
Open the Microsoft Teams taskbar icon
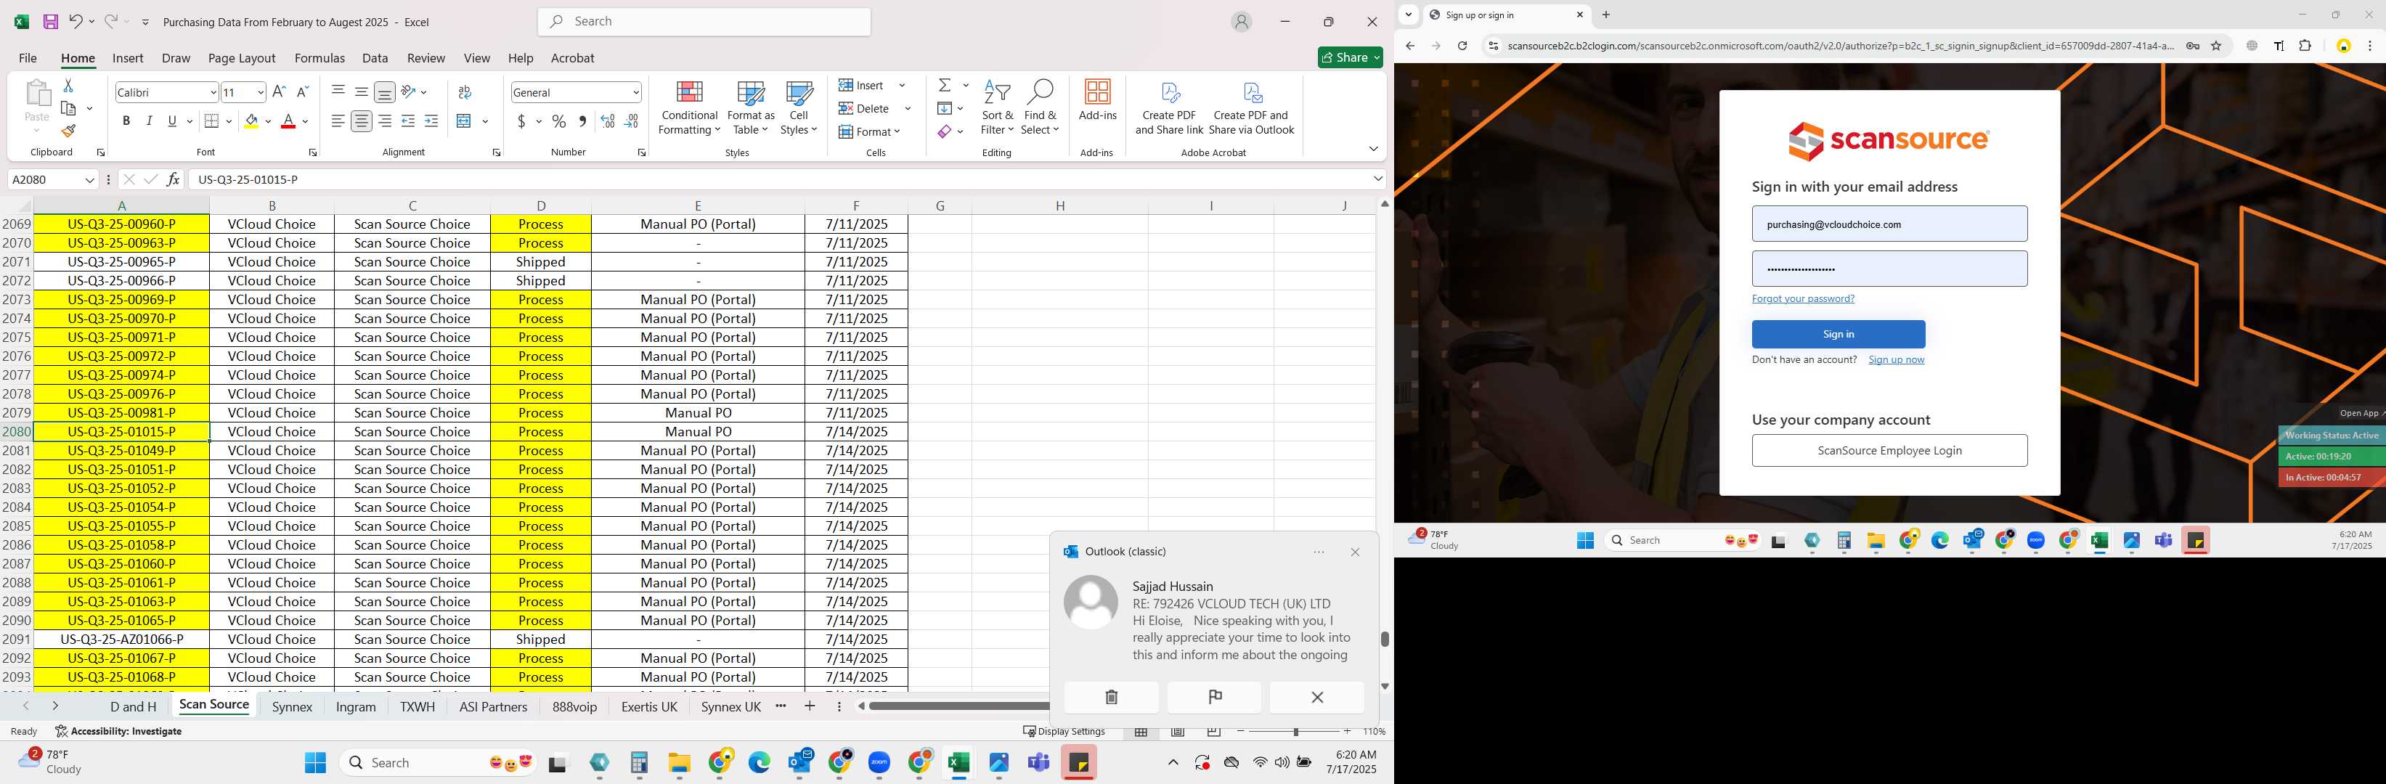pyautogui.click(x=1038, y=763)
